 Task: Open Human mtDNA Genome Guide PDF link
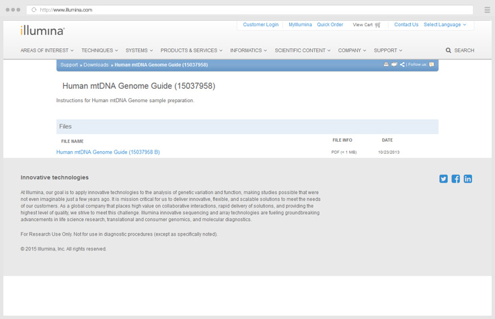coord(108,152)
